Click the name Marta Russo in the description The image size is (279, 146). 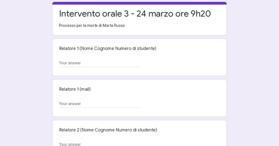(114, 25)
